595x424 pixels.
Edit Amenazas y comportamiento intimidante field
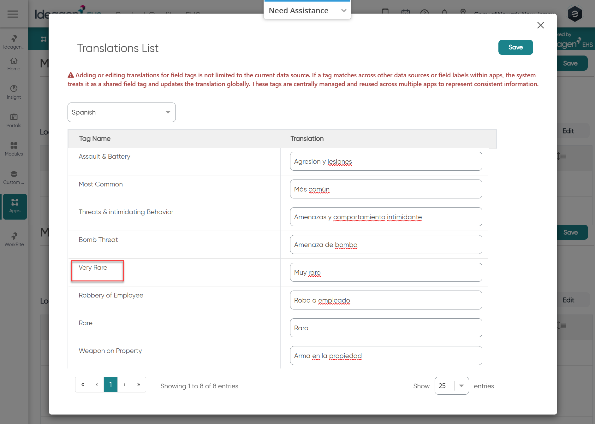point(386,217)
